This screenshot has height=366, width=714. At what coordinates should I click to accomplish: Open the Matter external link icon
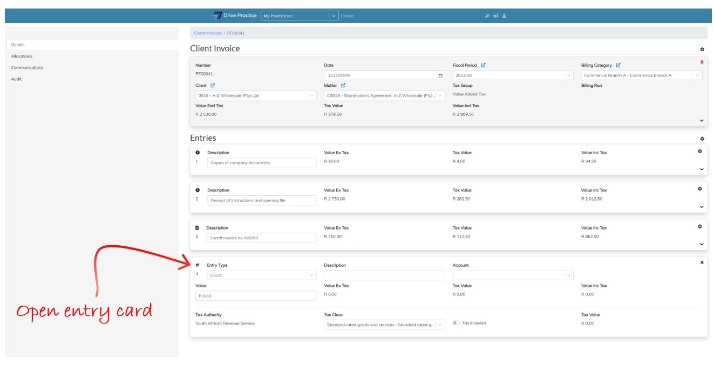[x=343, y=86]
